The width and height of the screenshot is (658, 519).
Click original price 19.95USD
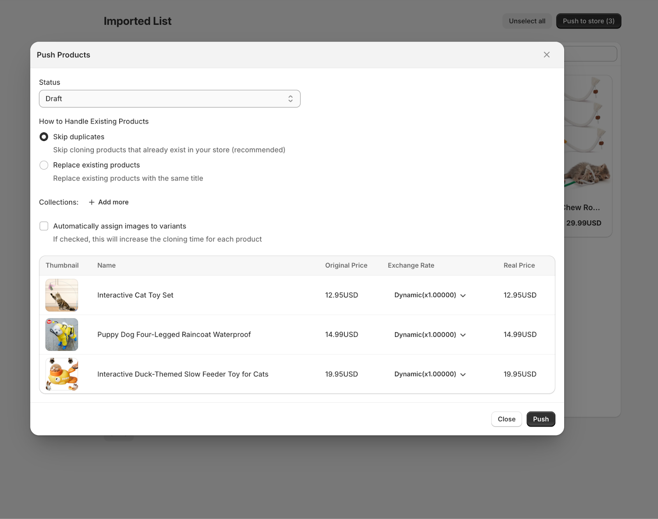(x=342, y=374)
